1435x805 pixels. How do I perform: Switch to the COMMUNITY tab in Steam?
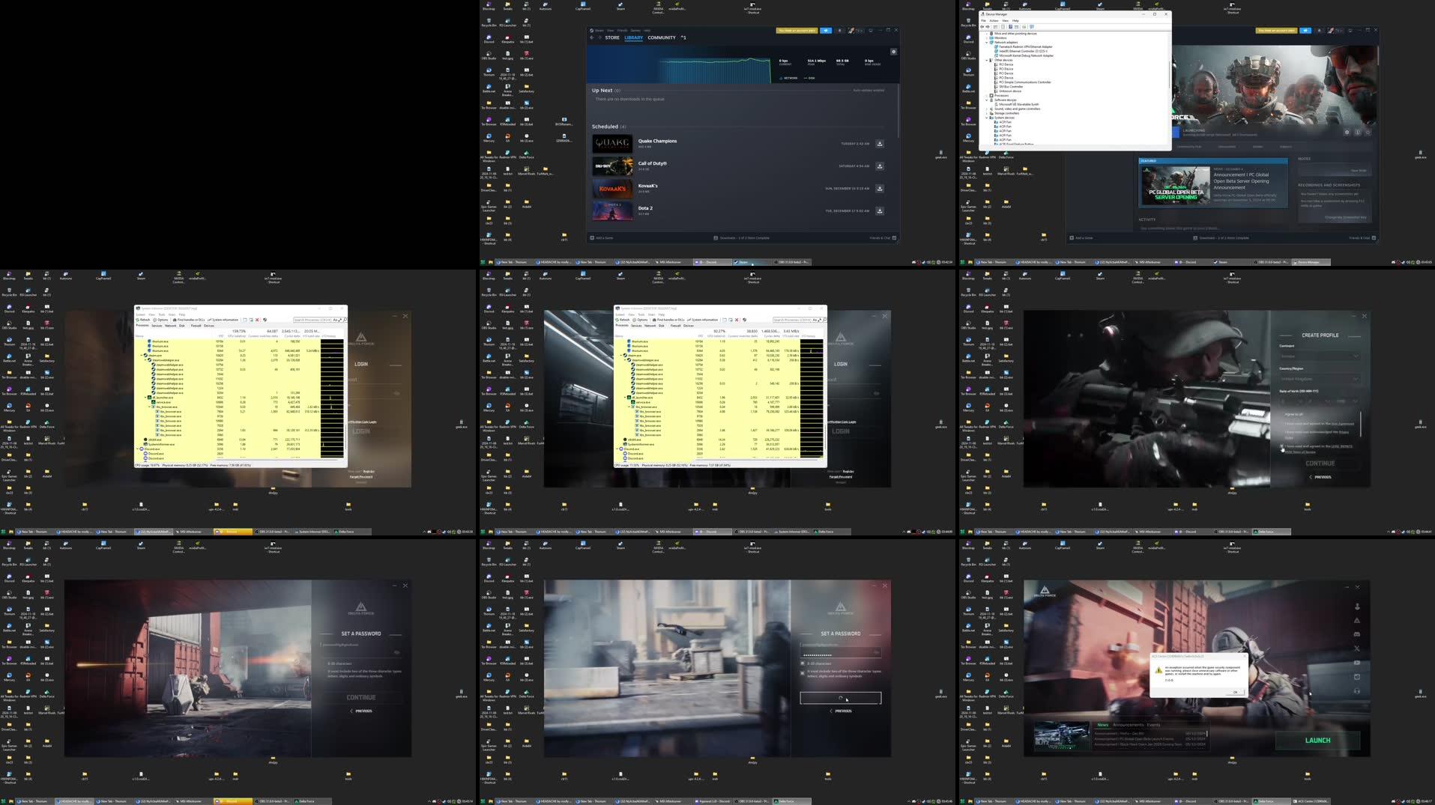(x=662, y=37)
